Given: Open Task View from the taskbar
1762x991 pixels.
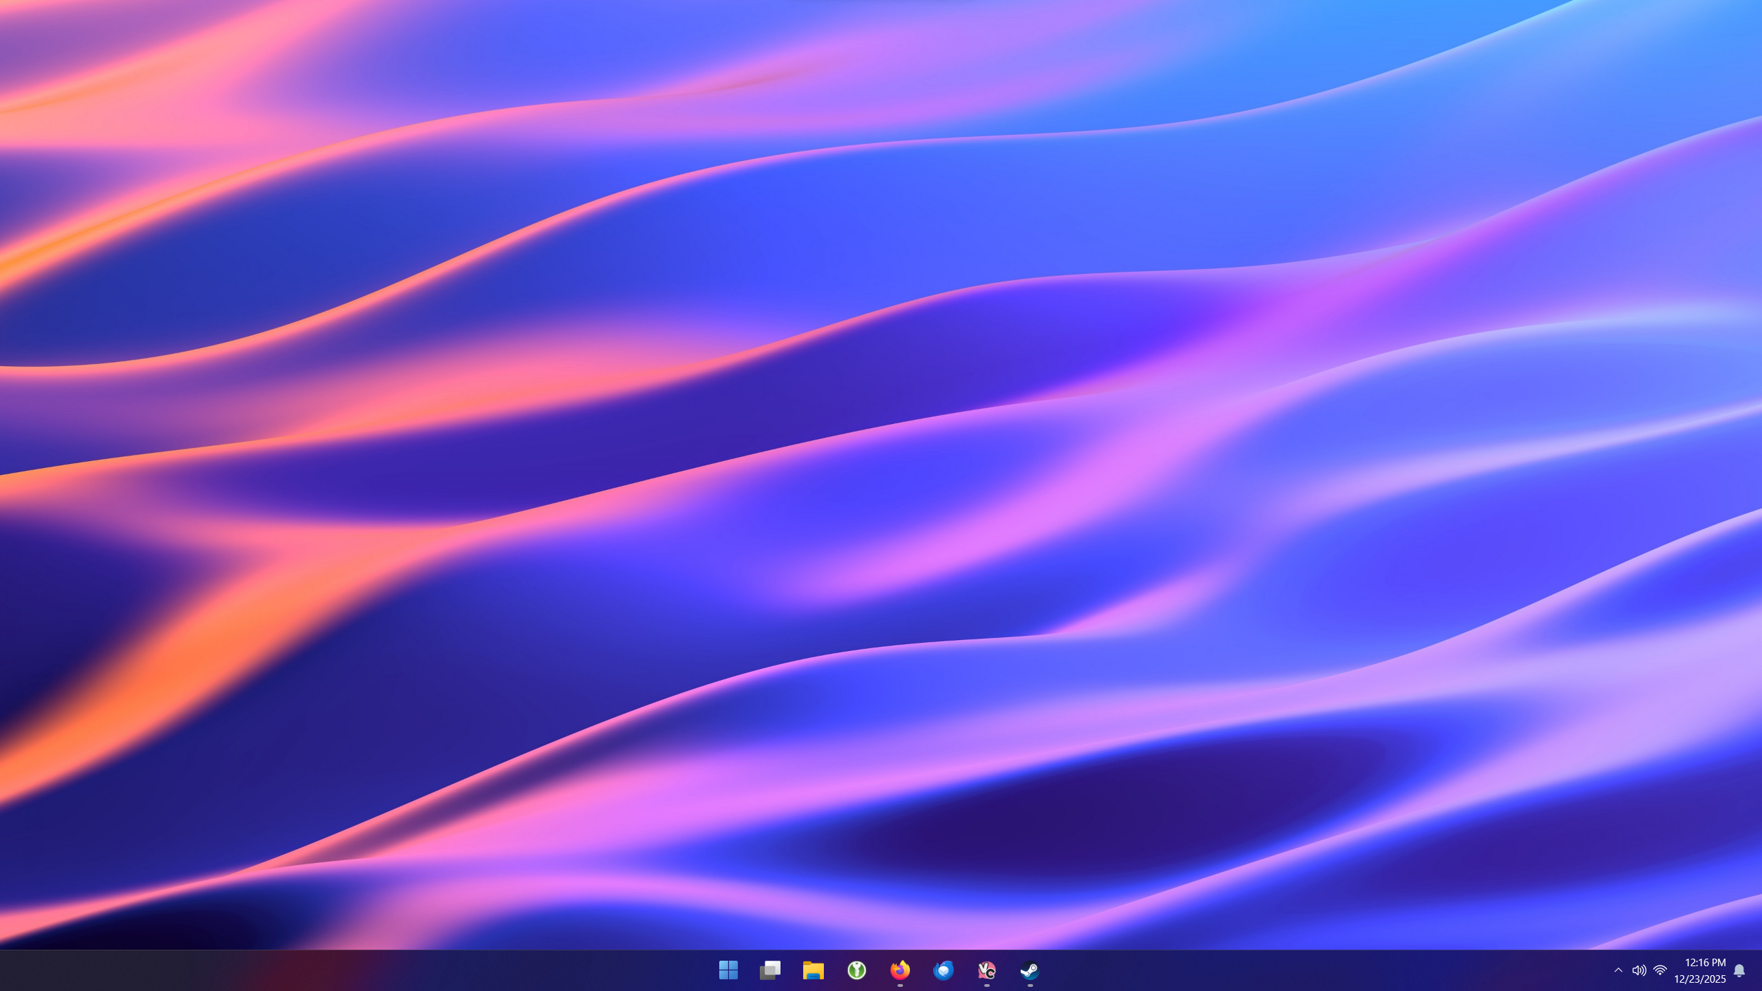Looking at the screenshot, I should click(x=770, y=970).
